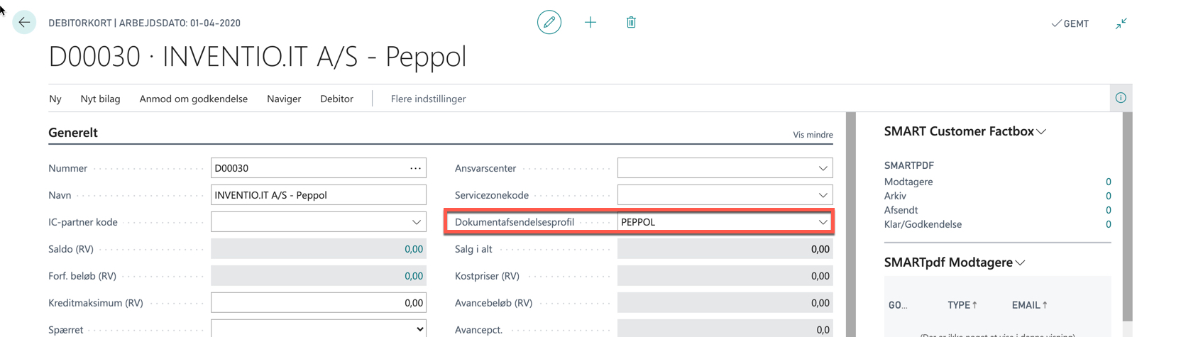
Task: Click the Arkiv count 0
Action: click(1108, 196)
